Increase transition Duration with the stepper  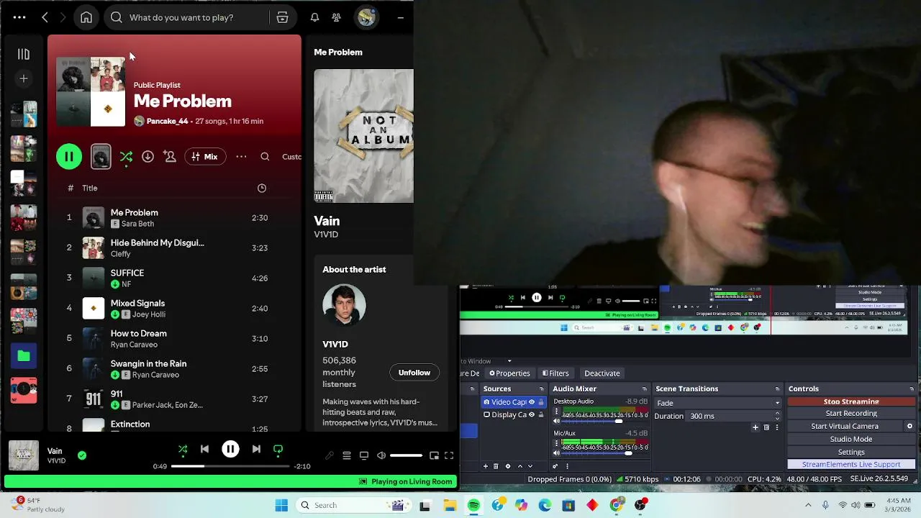(x=777, y=413)
